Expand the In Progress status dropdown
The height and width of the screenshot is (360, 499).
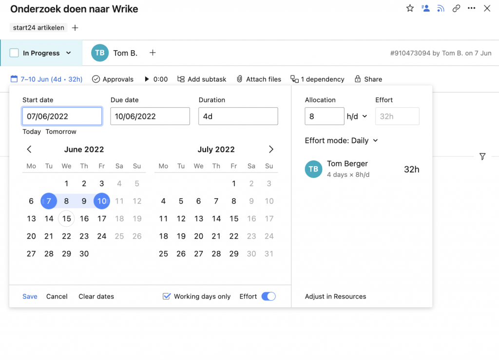point(68,53)
